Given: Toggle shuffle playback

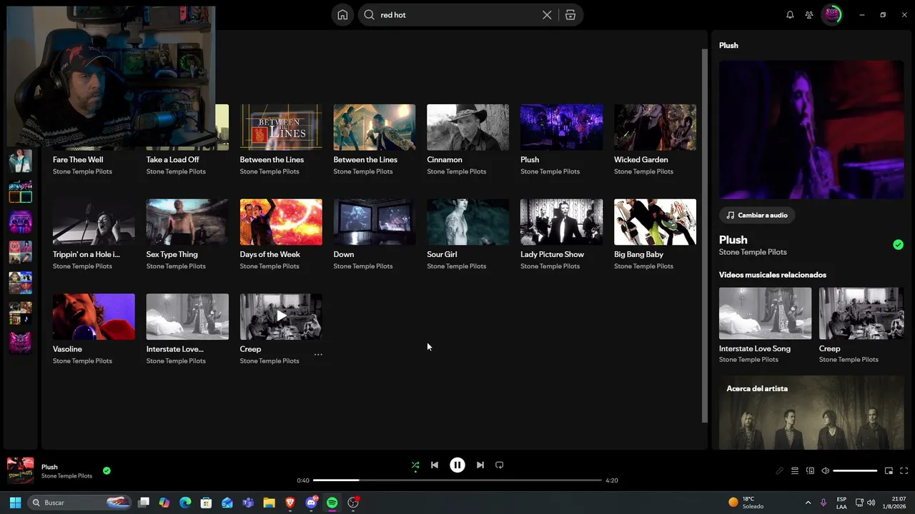Looking at the screenshot, I should pos(415,465).
